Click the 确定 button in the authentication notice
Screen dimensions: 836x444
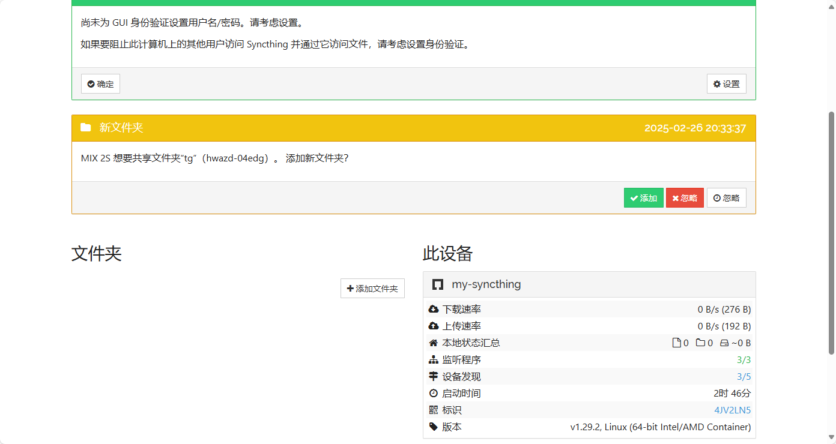pyautogui.click(x=100, y=84)
